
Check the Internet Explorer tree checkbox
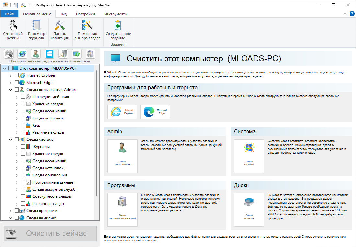17,75
